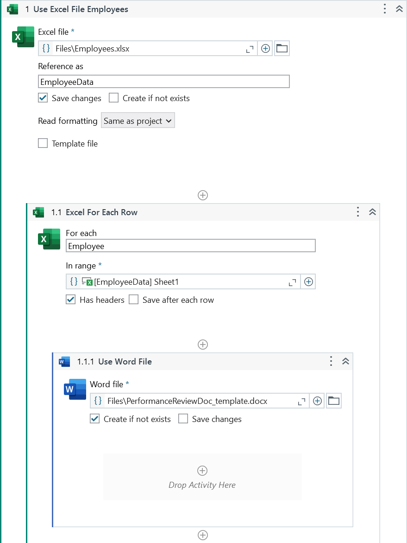Enable Save after each row
407x543 pixels.
tap(134, 300)
